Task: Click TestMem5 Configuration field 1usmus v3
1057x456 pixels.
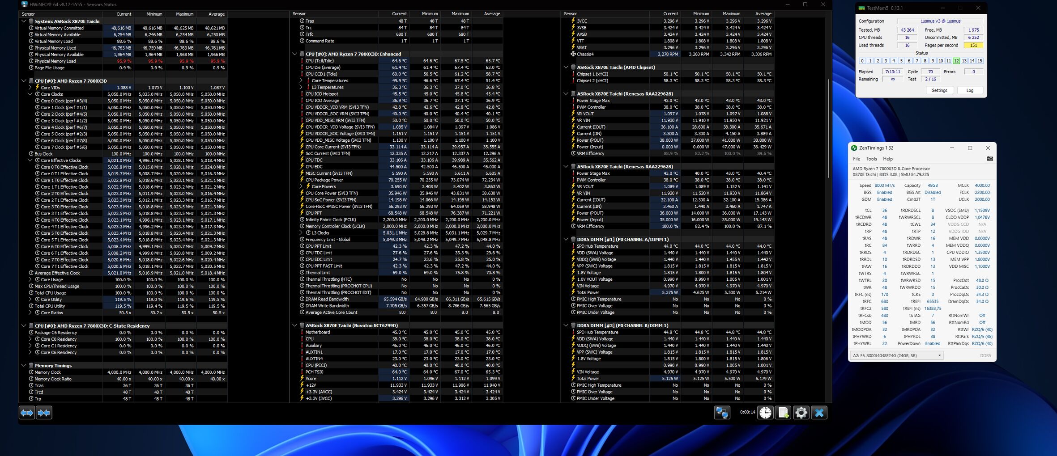Action: (x=940, y=21)
